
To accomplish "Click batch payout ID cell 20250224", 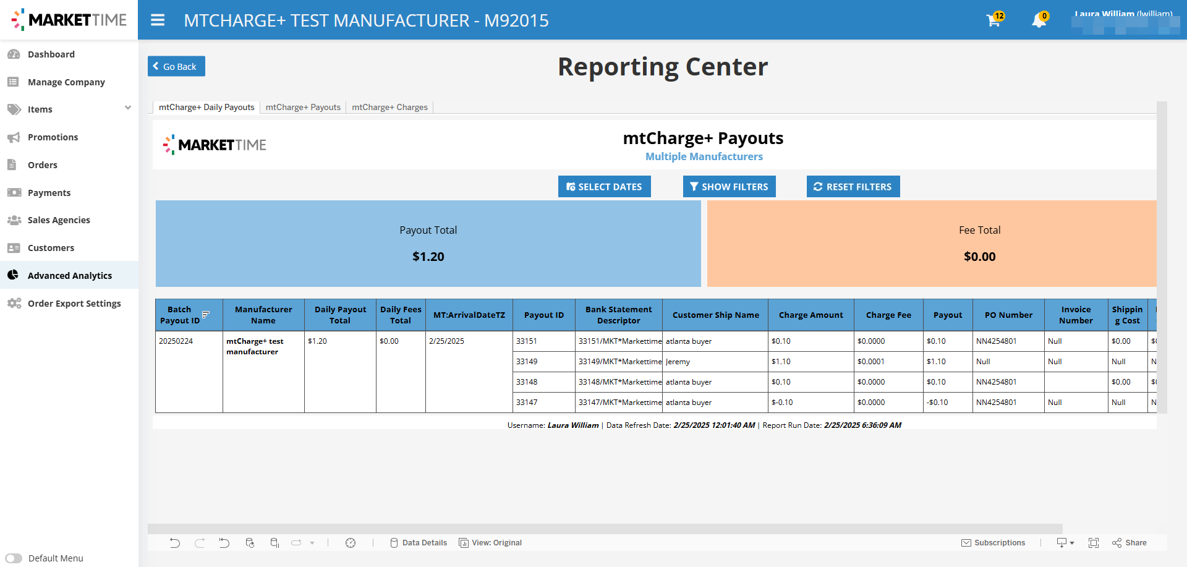I will click(x=189, y=372).
